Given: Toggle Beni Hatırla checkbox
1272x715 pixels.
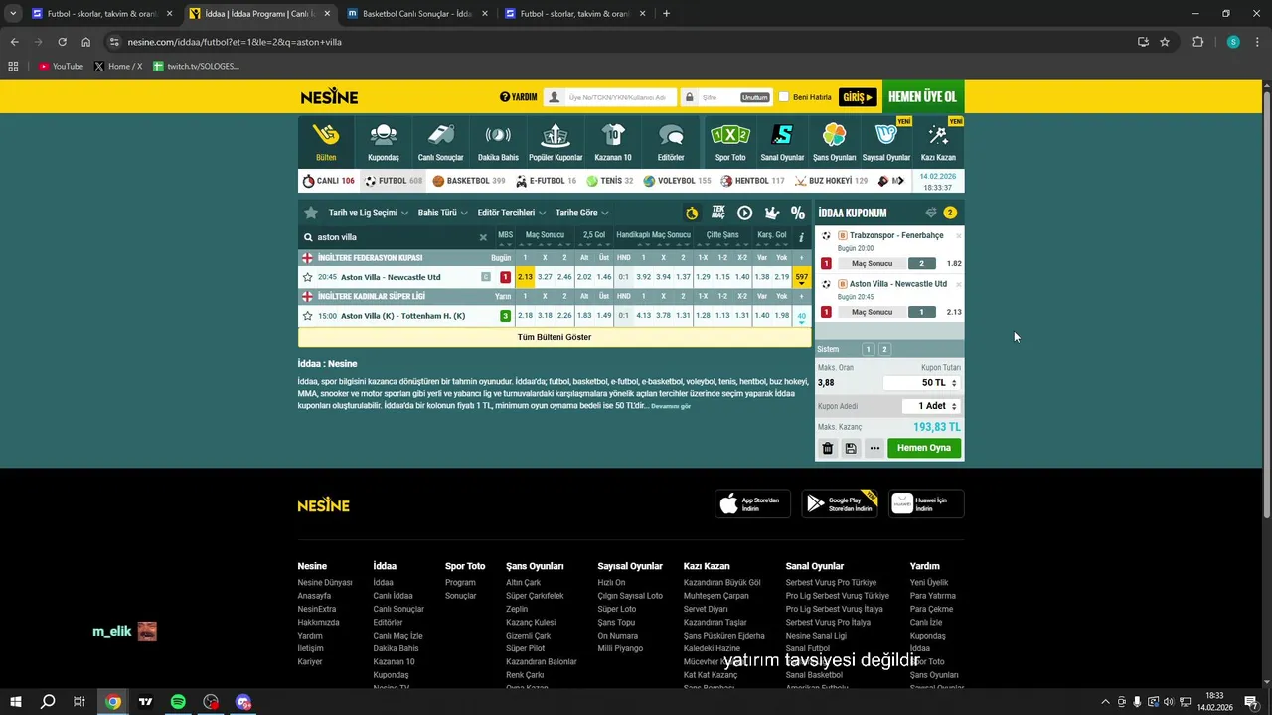Looking at the screenshot, I should (783, 97).
